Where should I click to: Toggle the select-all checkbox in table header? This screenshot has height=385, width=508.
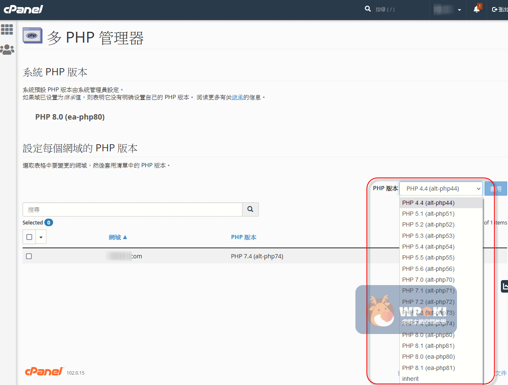click(x=29, y=237)
